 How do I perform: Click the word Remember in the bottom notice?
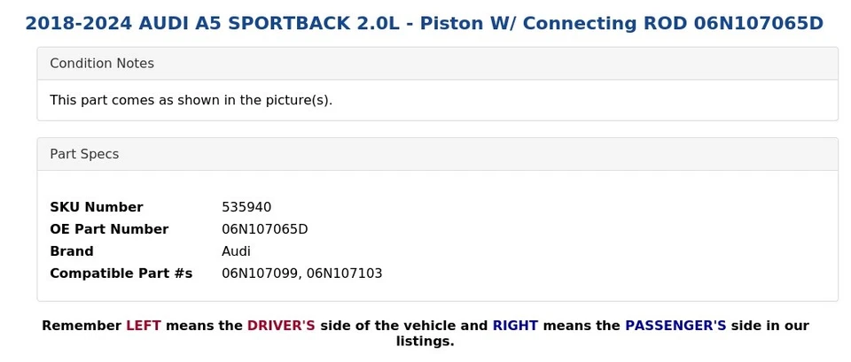pos(82,326)
